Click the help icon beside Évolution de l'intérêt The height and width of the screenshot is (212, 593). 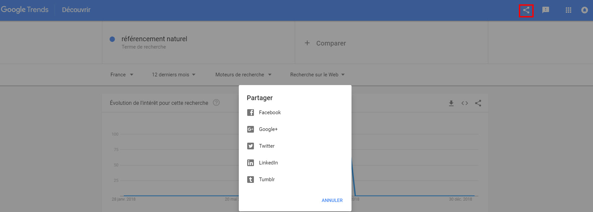pyautogui.click(x=216, y=102)
